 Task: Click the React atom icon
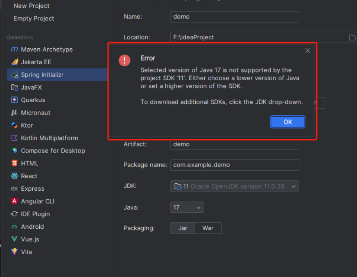click(x=14, y=176)
